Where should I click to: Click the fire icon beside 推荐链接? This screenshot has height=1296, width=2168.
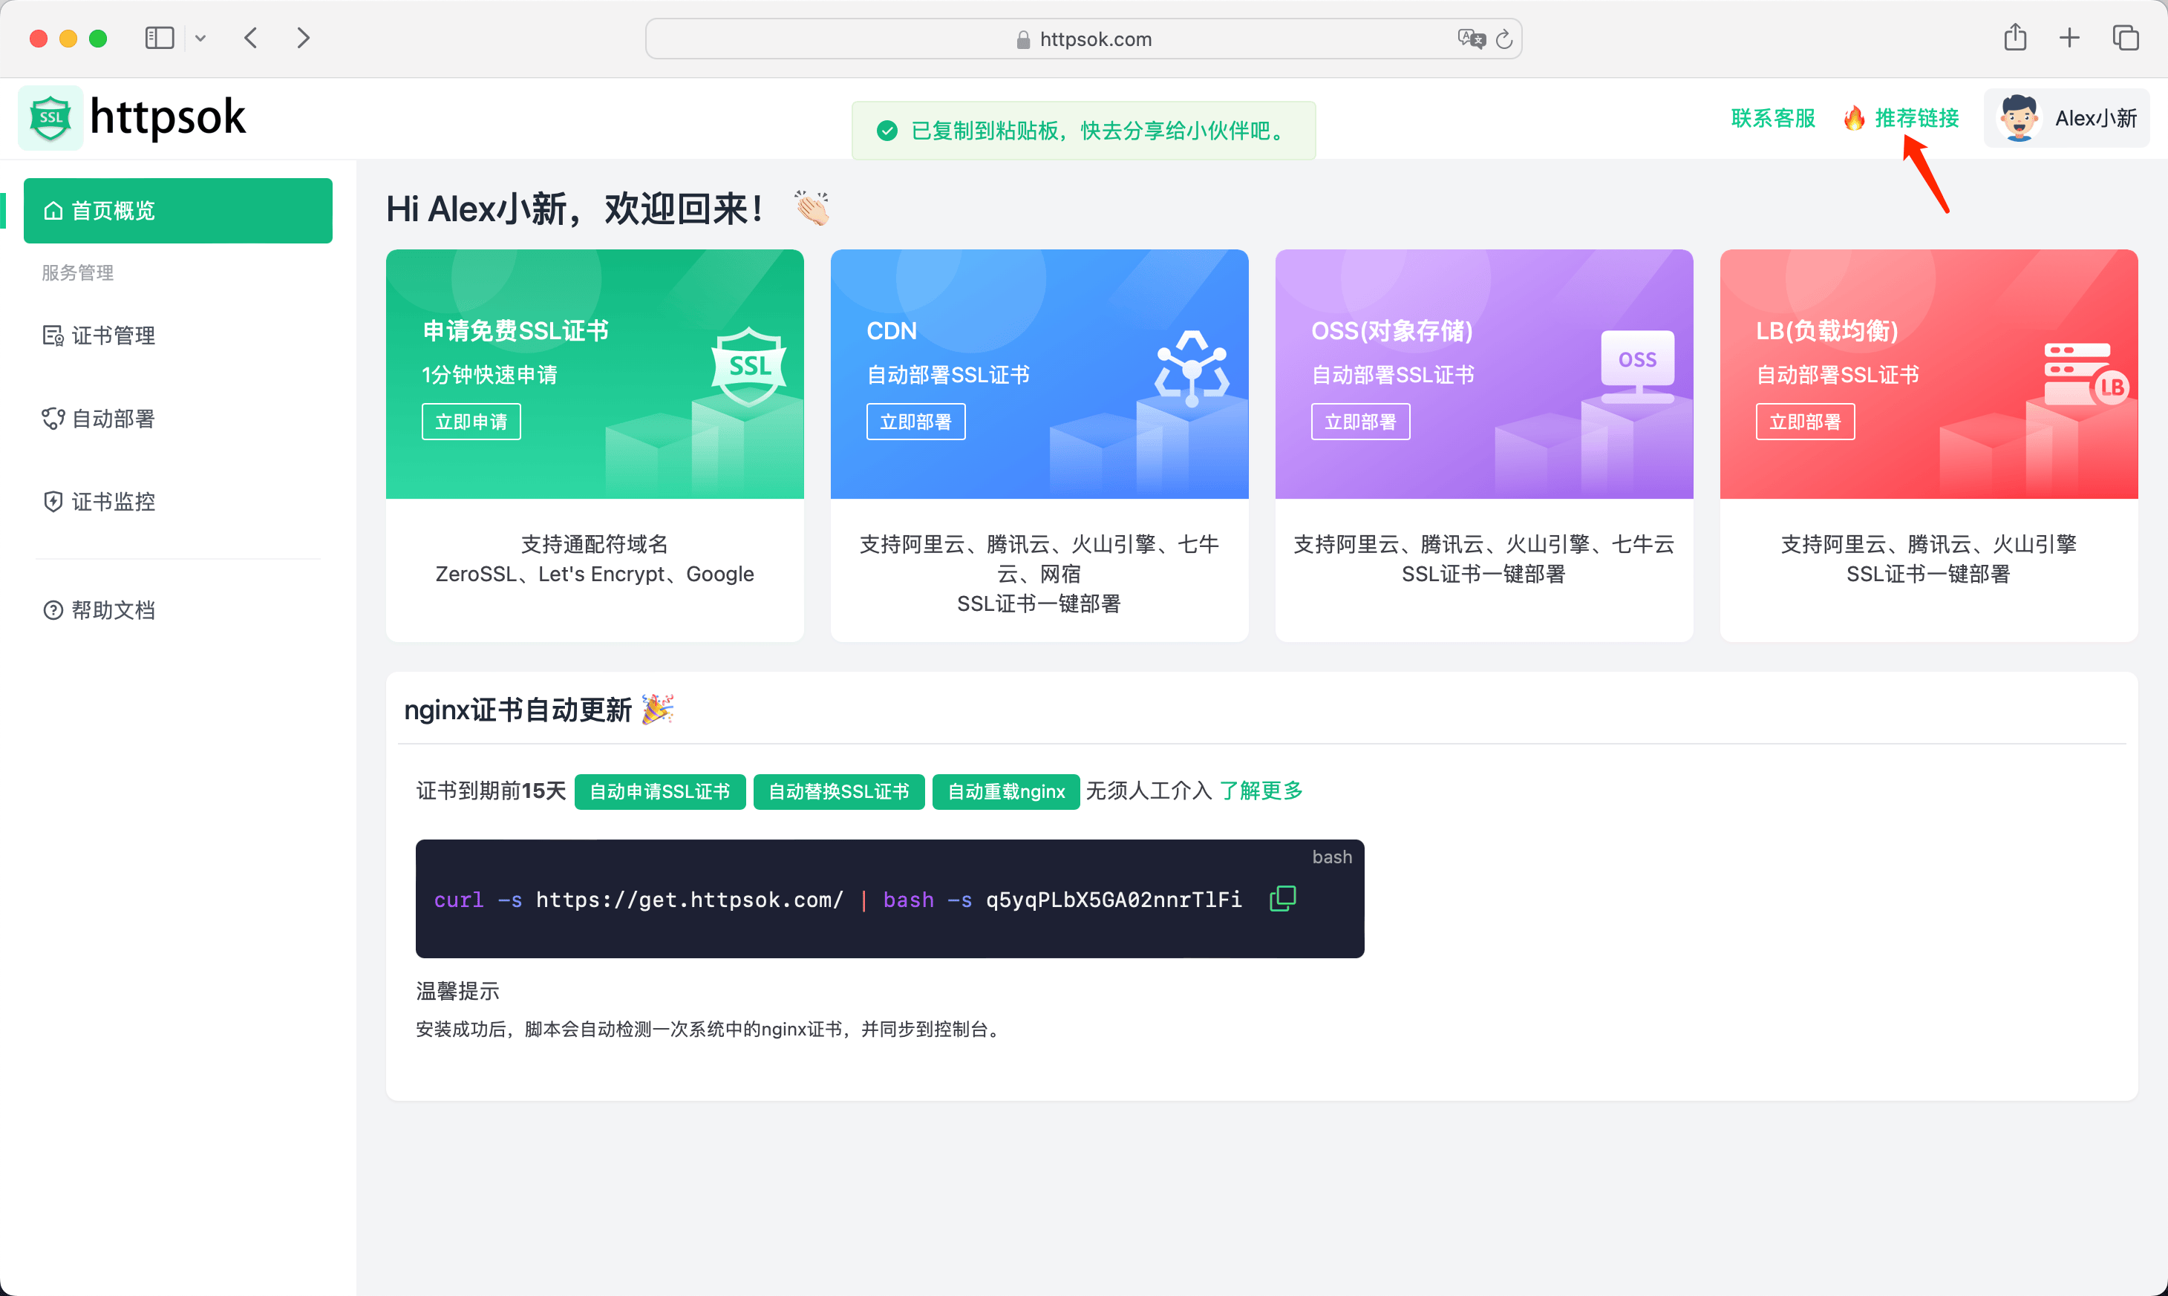point(1853,118)
